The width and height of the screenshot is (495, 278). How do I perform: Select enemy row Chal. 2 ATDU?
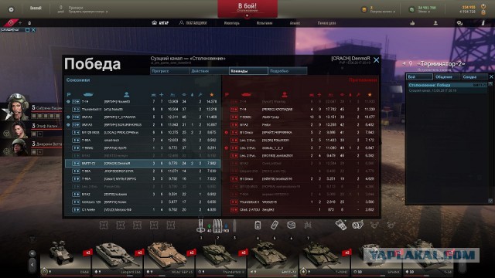[x=301, y=209]
